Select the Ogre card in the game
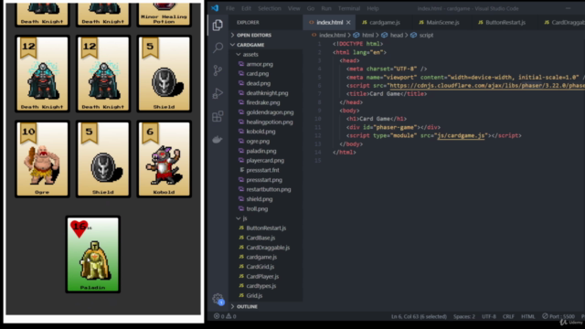This screenshot has width=585, height=329. click(x=42, y=159)
